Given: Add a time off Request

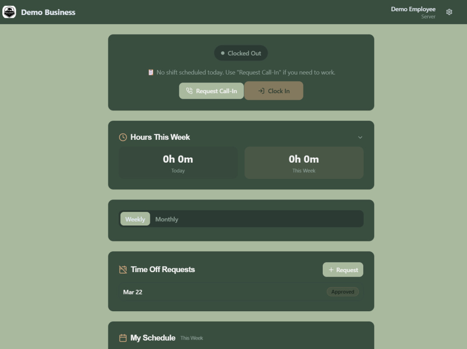Looking at the screenshot, I should pos(343,270).
